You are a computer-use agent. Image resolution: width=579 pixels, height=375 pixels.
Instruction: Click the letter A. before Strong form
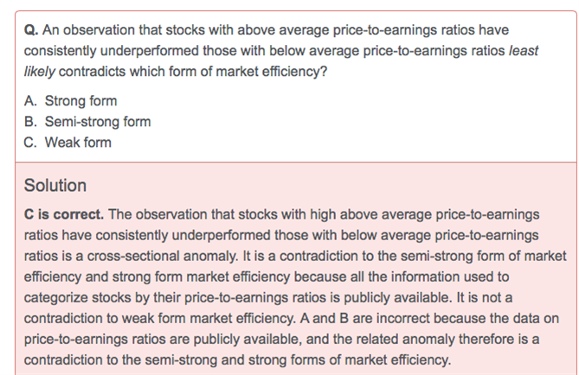pos(30,101)
